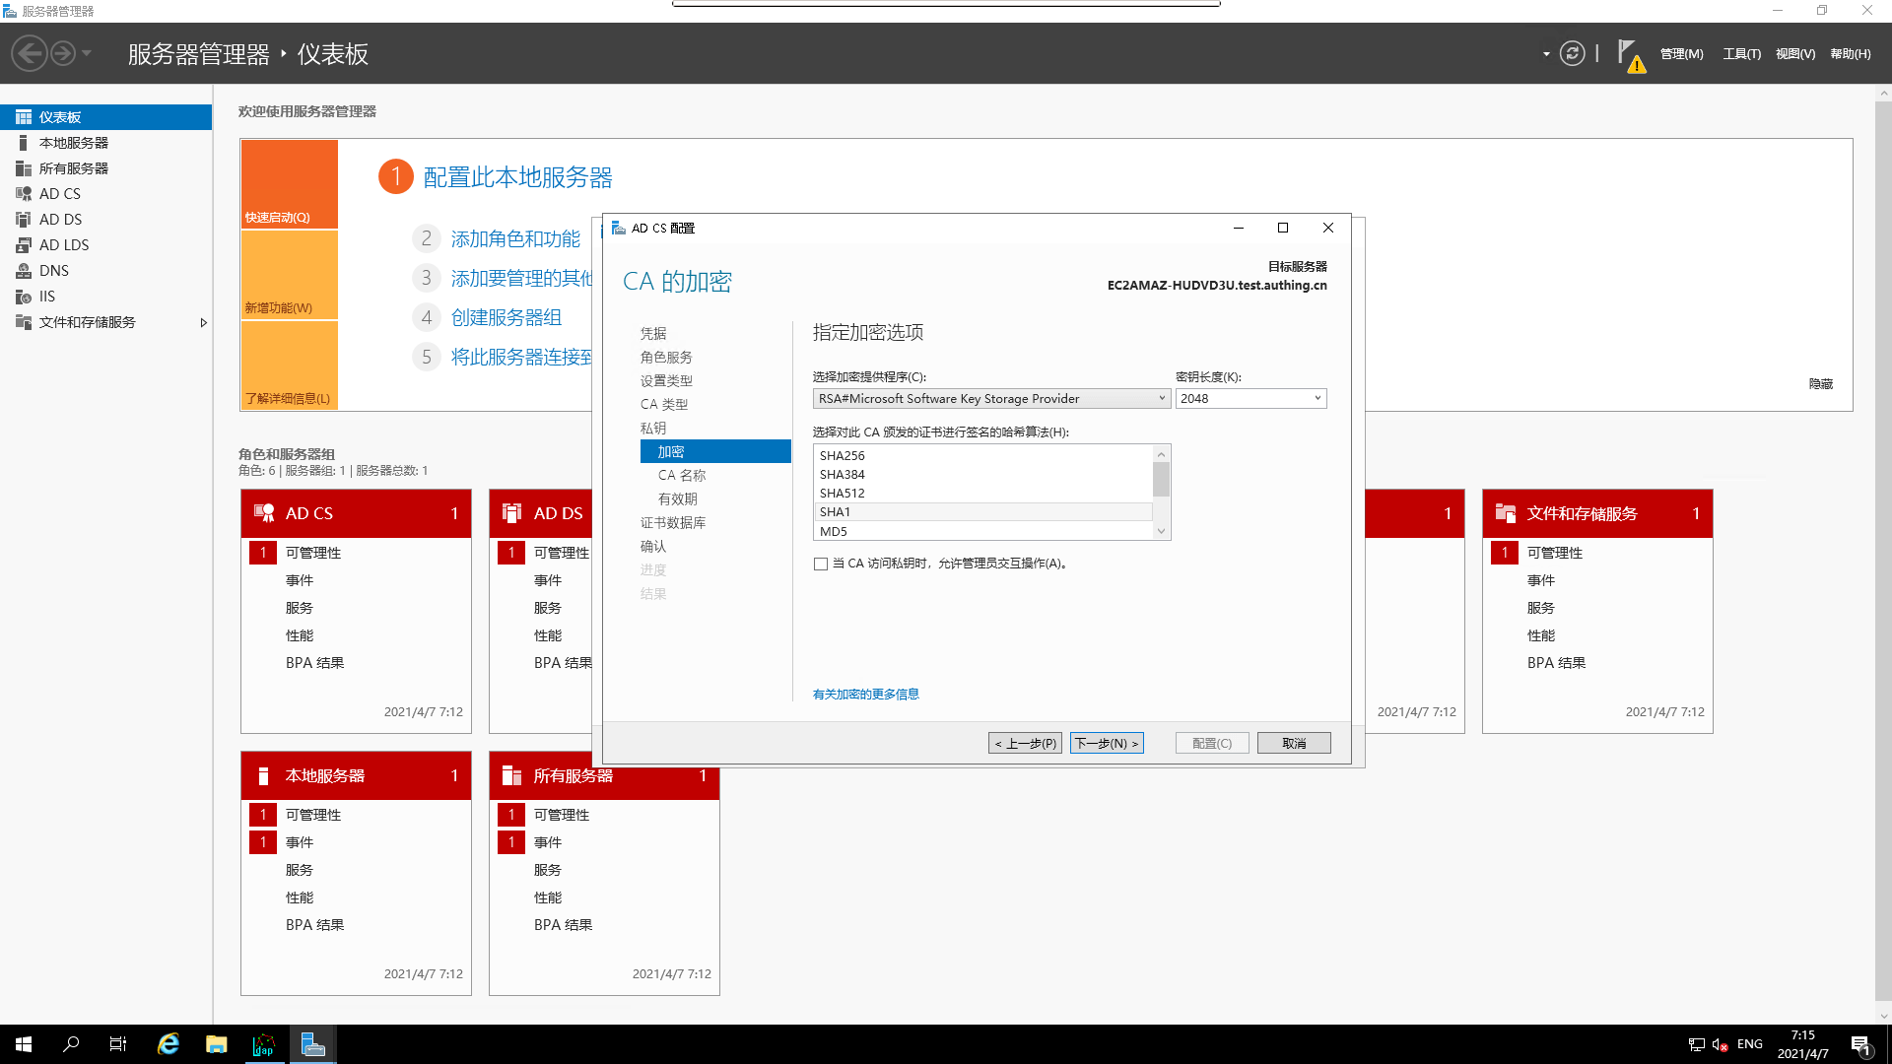Launch Internet Explorer from the taskbar
The width and height of the screenshot is (1892, 1064).
click(x=168, y=1043)
